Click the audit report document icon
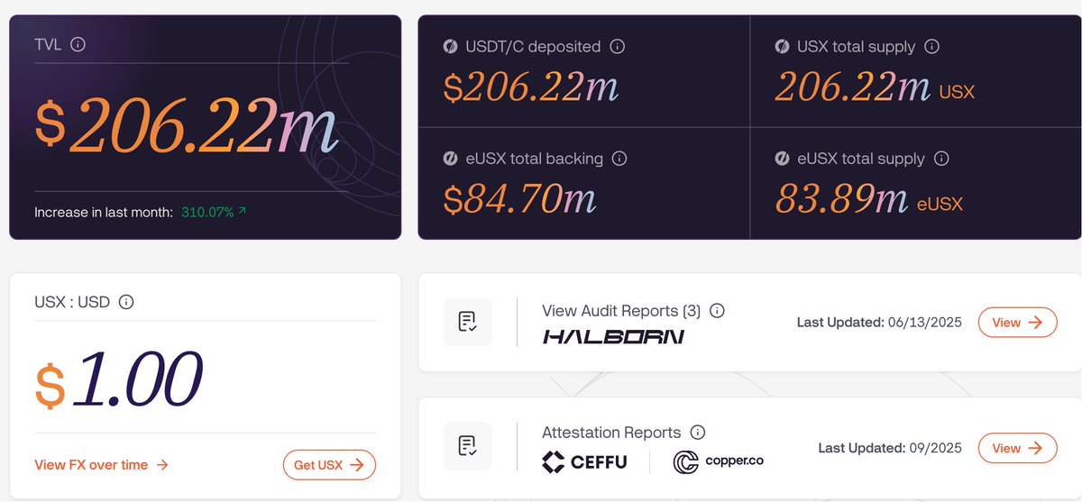 [467, 322]
